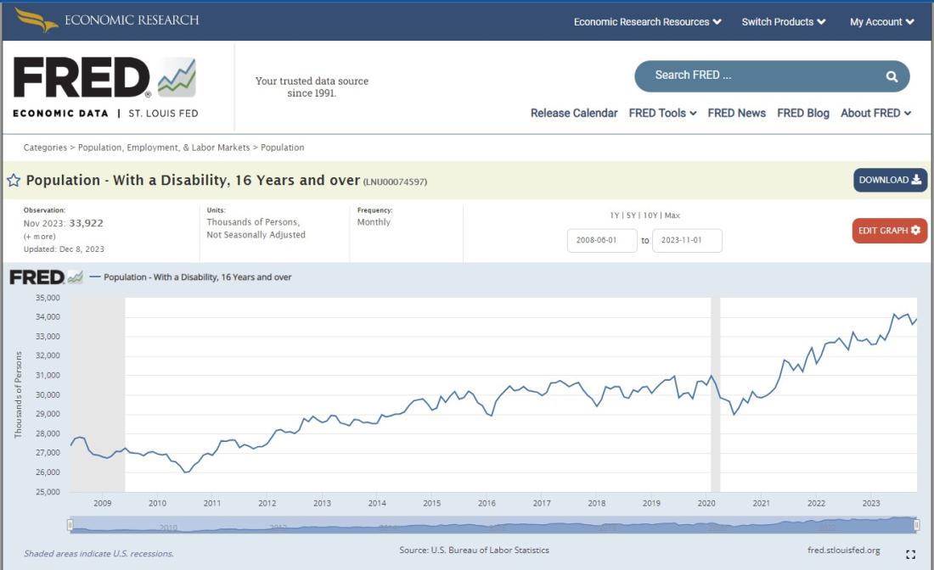The height and width of the screenshot is (570, 934).
Task: Click the start date field 2008-06-01
Action: tap(602, 240)
